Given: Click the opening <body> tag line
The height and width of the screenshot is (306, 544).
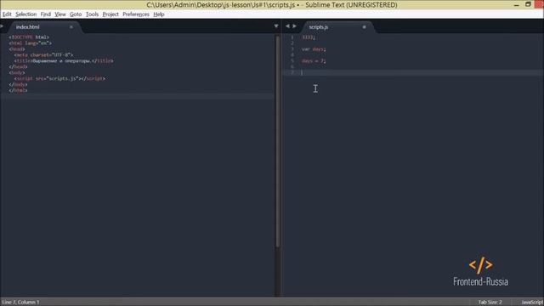Looking at the screenshot, I should point(17,72).
